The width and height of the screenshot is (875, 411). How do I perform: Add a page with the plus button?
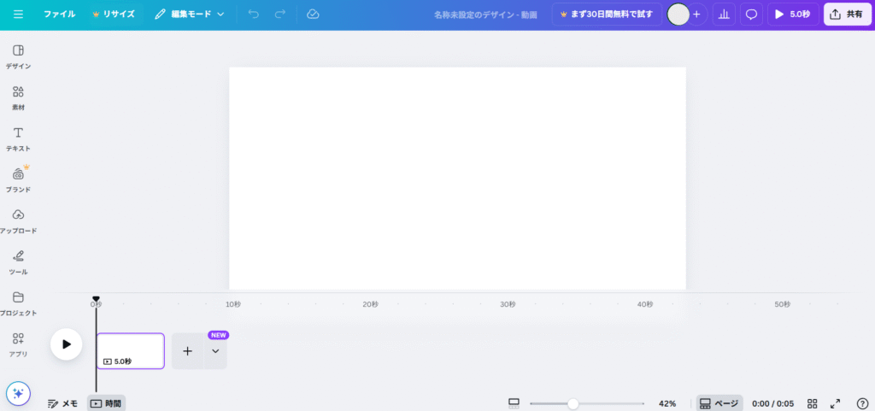point(187,351)
